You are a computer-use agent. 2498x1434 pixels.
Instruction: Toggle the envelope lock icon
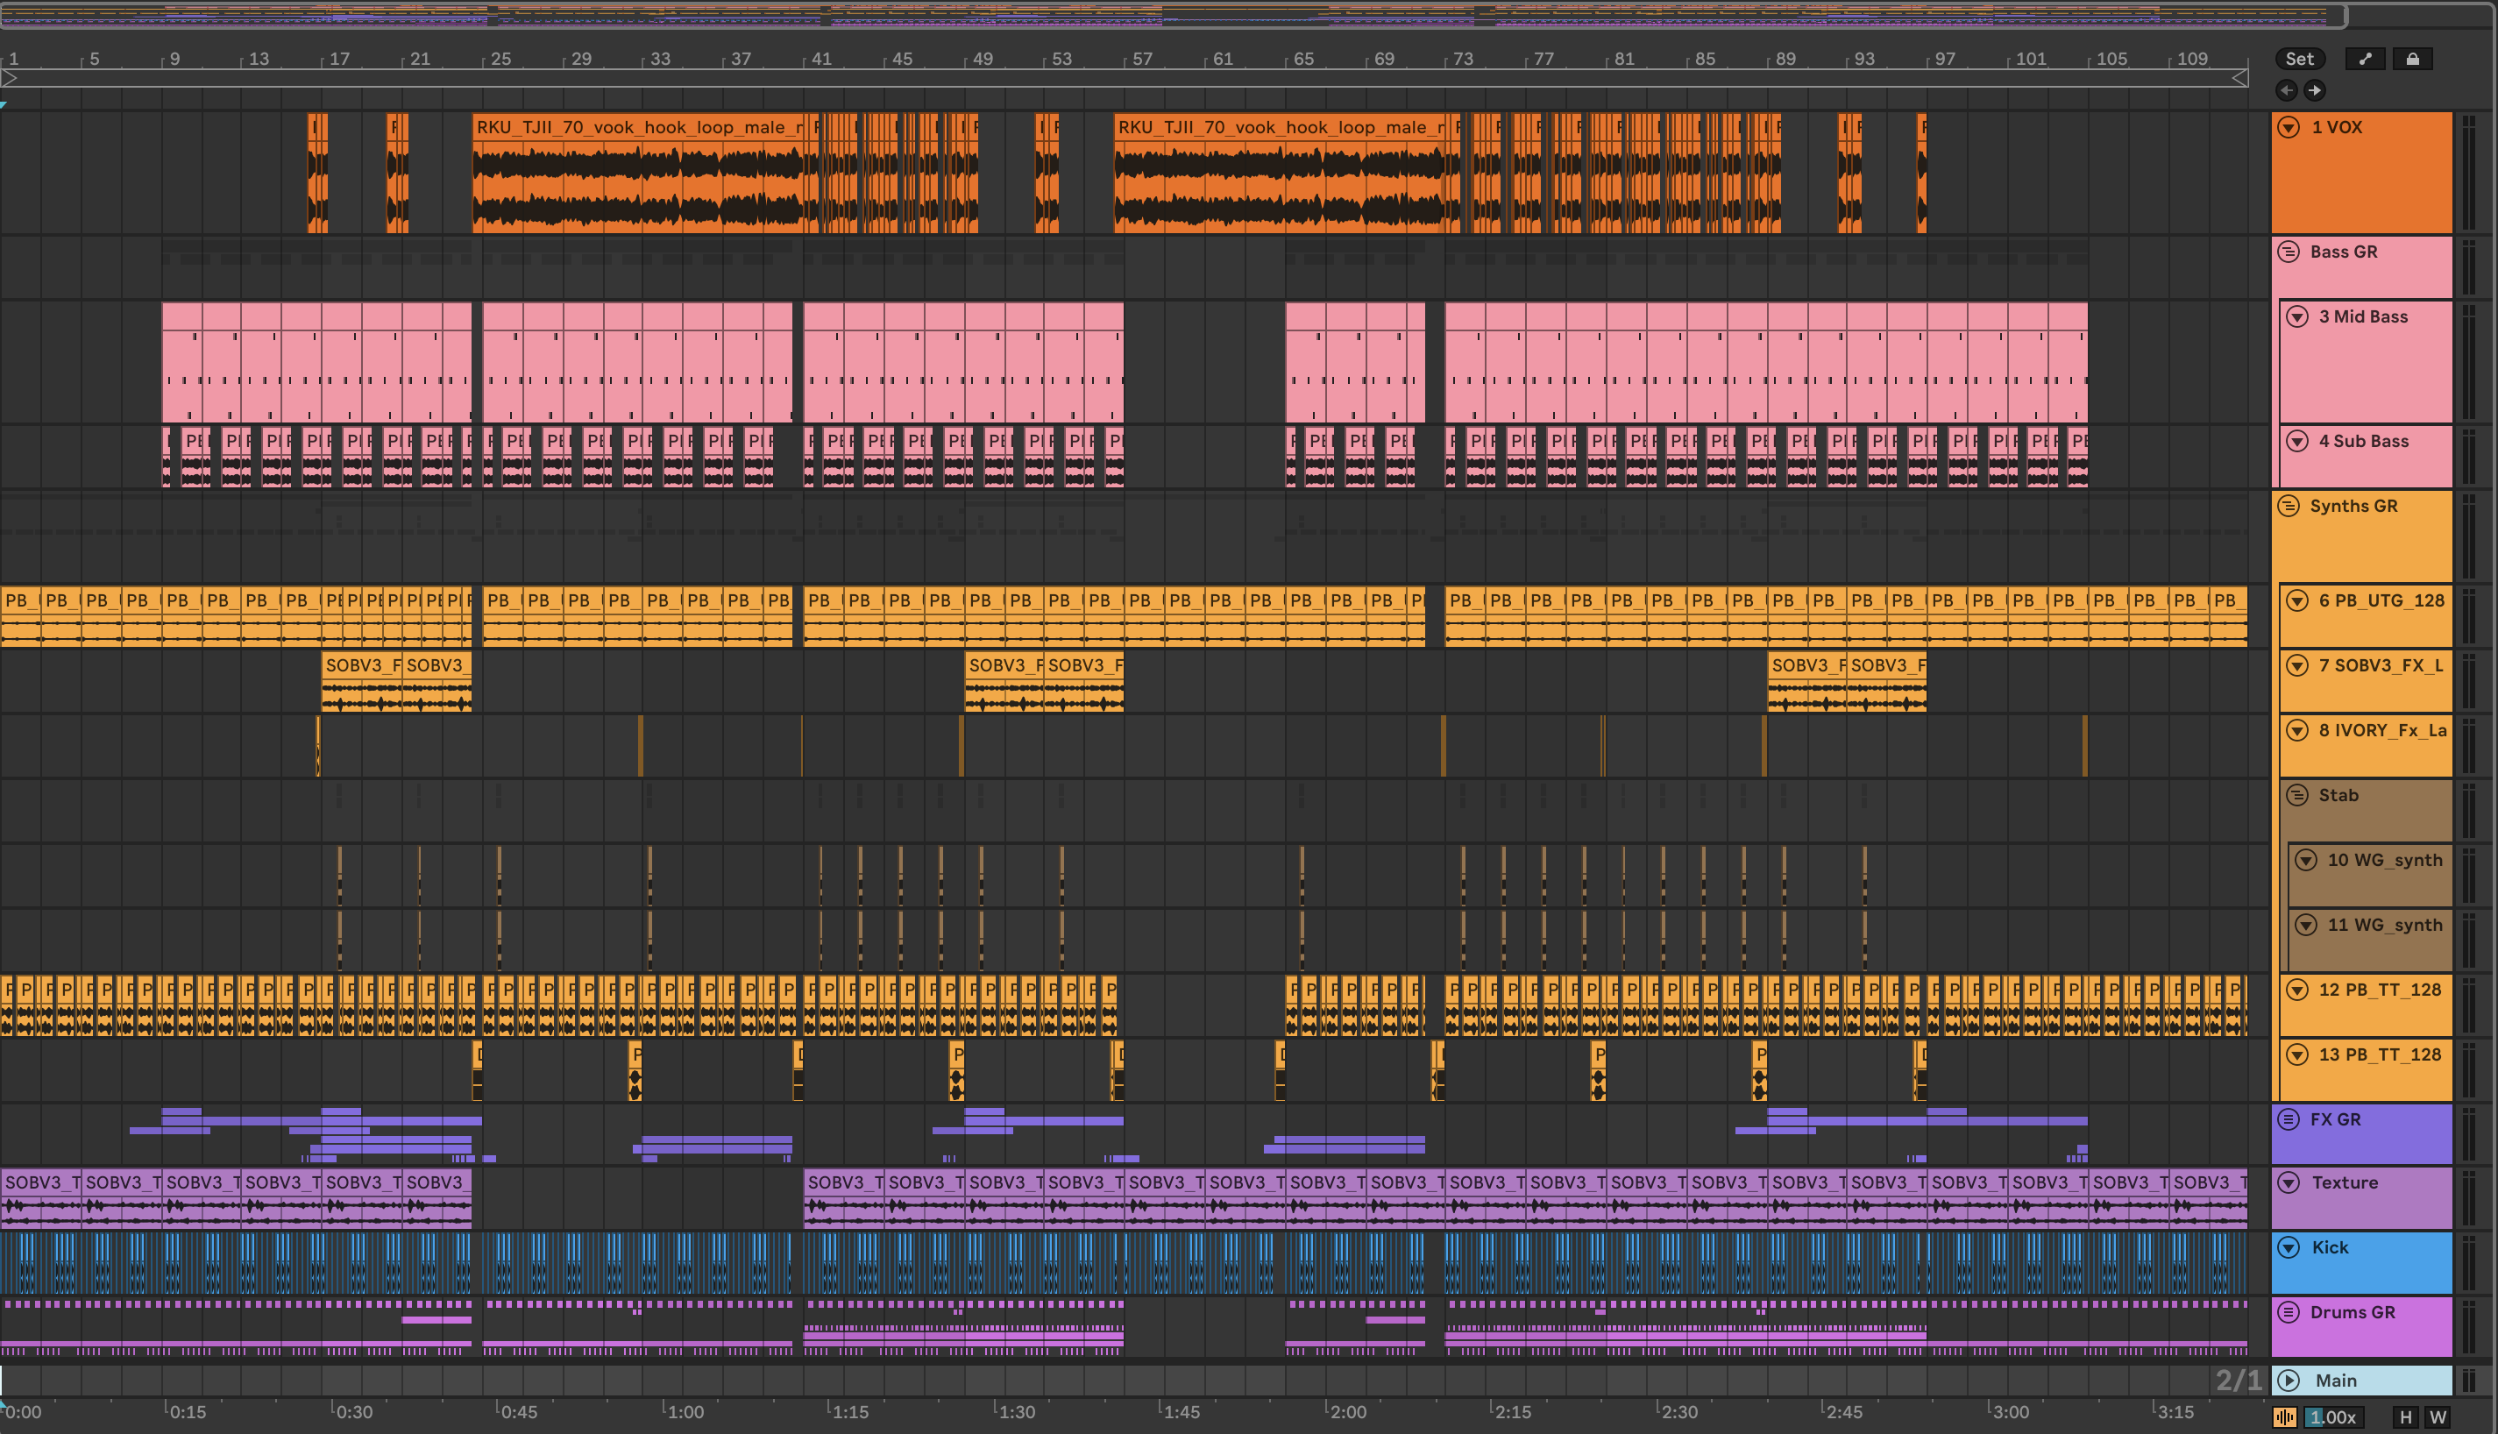[x=2412, y=59]
